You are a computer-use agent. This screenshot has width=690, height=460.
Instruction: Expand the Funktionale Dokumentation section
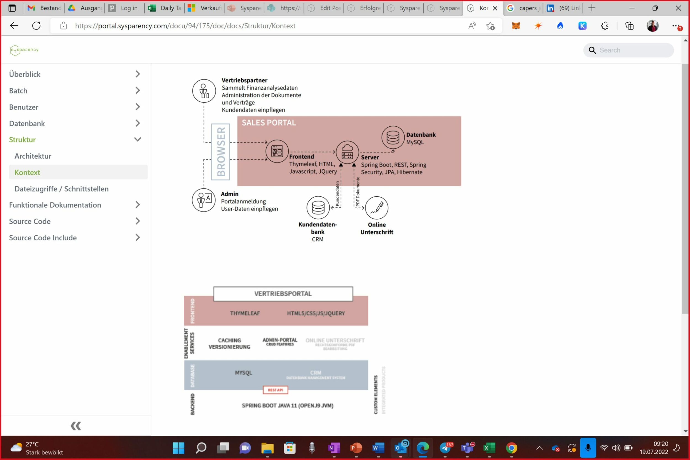pyautogui.click(x=137, y=205)
